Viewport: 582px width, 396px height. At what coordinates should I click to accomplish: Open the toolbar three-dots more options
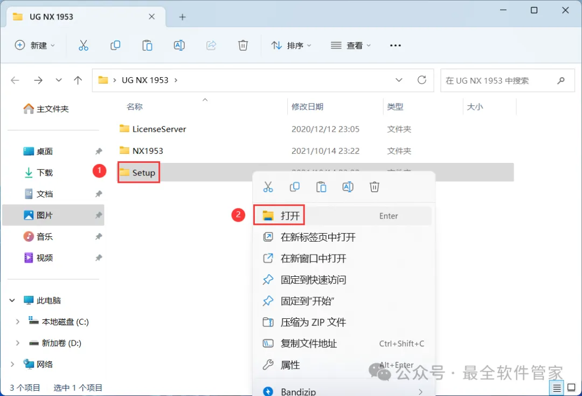tap(396, 45)
